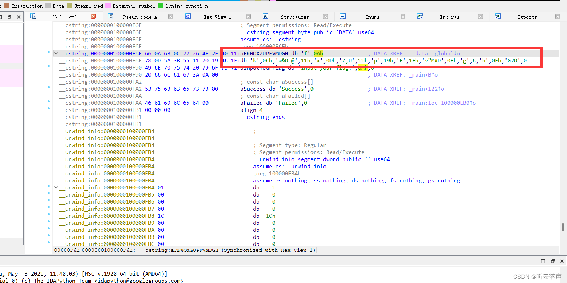Screen dimensions: 567x283
Task: Click the Exports tab icon
Action: [x=498, y=16]
